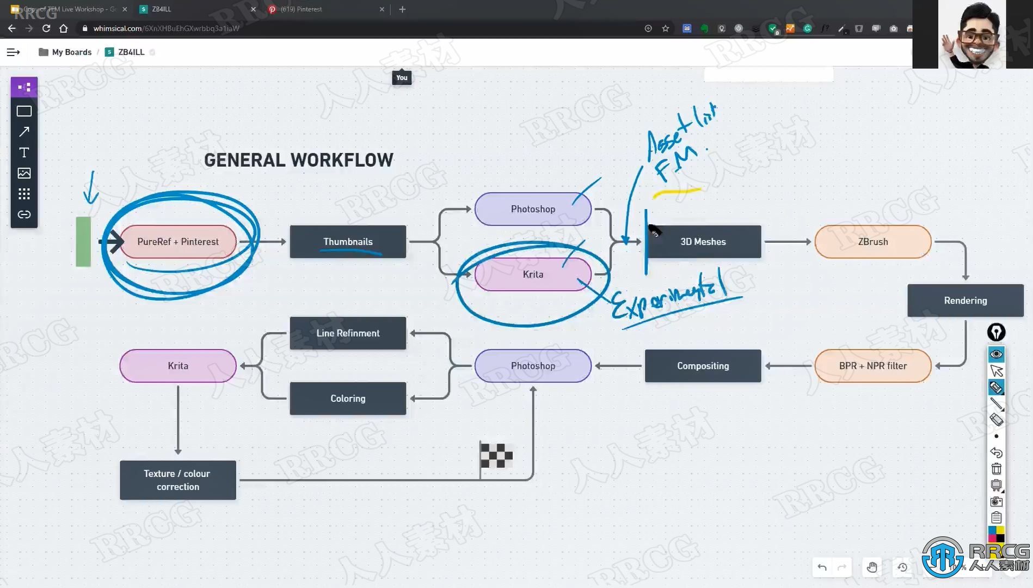Click the webcam avatar overlay
Viewport: 1033px width, 588px height.
click(x=973, y=34)
